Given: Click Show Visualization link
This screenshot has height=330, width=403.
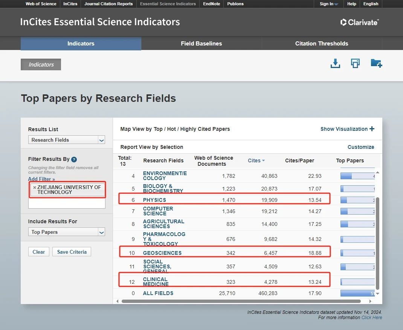Looking at the screenshot, I should [x=344, y=129].
